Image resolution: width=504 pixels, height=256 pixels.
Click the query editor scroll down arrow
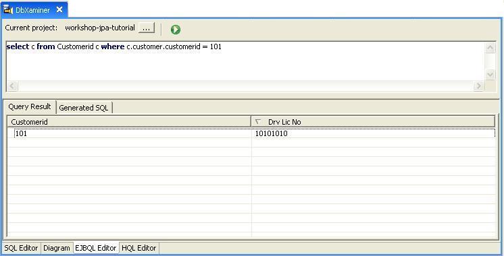pyautogui.click(x=490, y=74)
